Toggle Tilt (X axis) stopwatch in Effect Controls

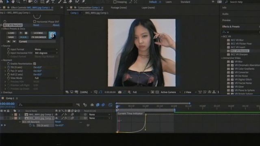(9, 67)
